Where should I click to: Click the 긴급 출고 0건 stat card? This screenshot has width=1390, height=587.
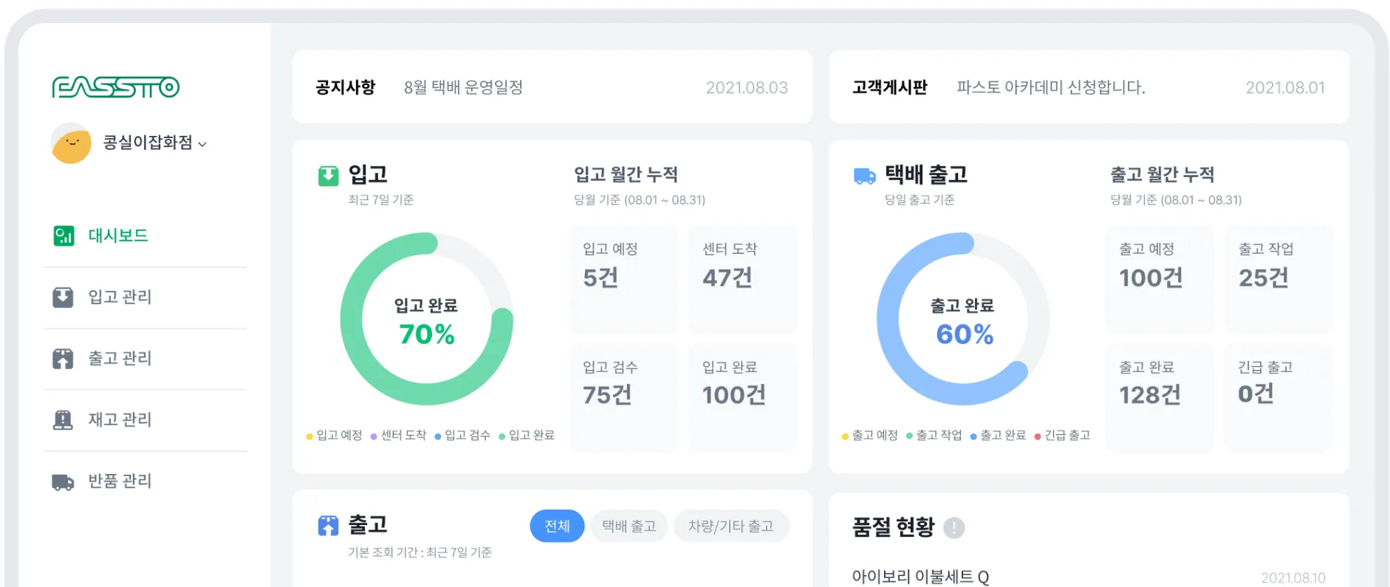tap(1278, 397)
